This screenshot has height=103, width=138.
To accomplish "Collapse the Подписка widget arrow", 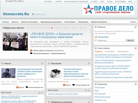I will pyautogui.click(x=96, y=27).
